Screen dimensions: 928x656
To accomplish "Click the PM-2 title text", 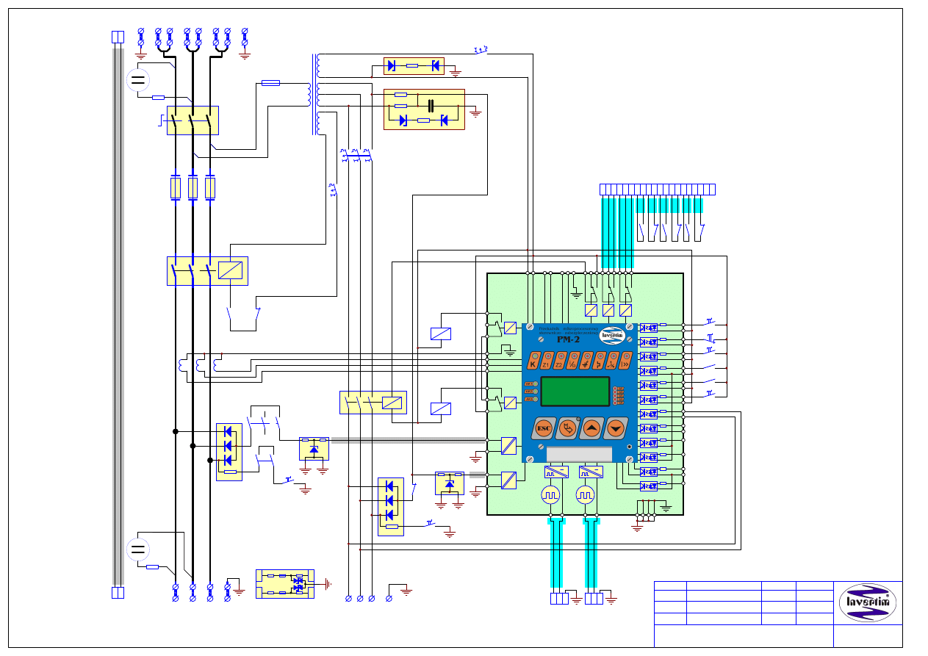I will (x=569, y=339).
